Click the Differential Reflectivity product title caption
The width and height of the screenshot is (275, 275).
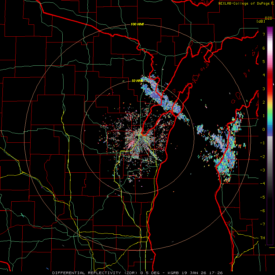(x=137, y=273)
